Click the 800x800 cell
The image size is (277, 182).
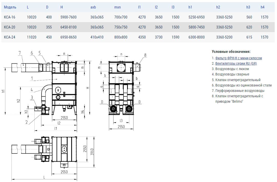(x=121, y=37)
